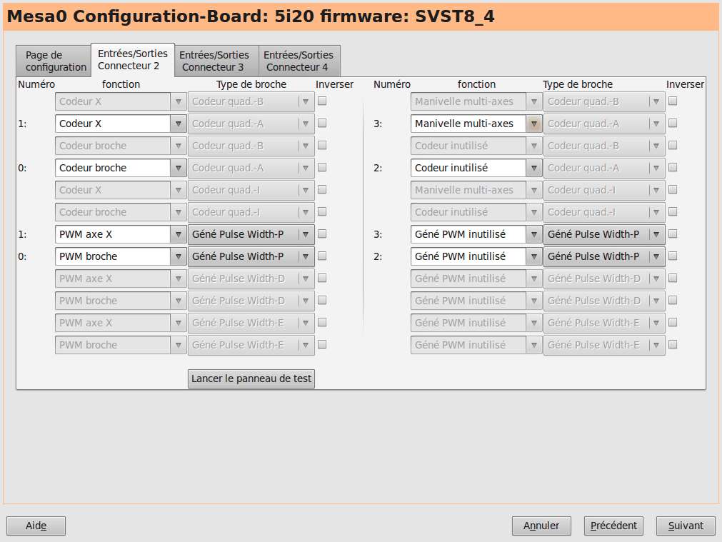Cancel the wizard with Annuler
Screen dimensions: 722x542
pyautogui.click(x=541, y=526)
